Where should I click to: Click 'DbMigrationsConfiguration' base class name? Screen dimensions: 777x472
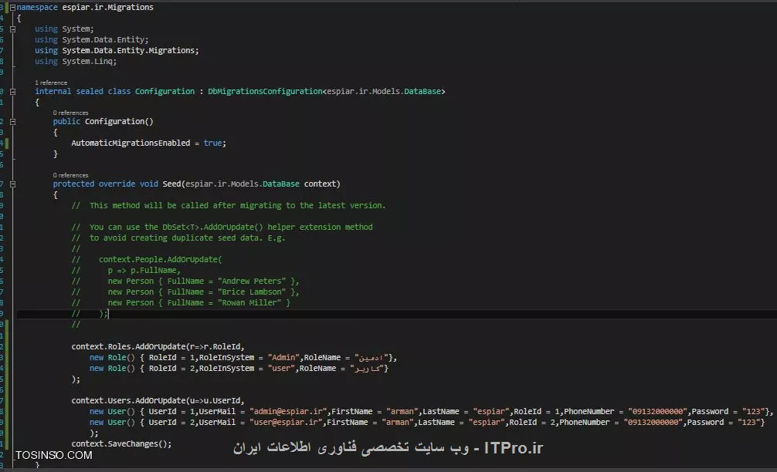265,92
